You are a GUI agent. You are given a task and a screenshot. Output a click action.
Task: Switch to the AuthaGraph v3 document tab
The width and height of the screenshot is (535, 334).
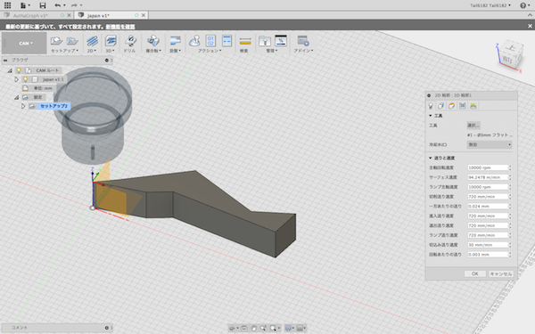click(30, 15)
